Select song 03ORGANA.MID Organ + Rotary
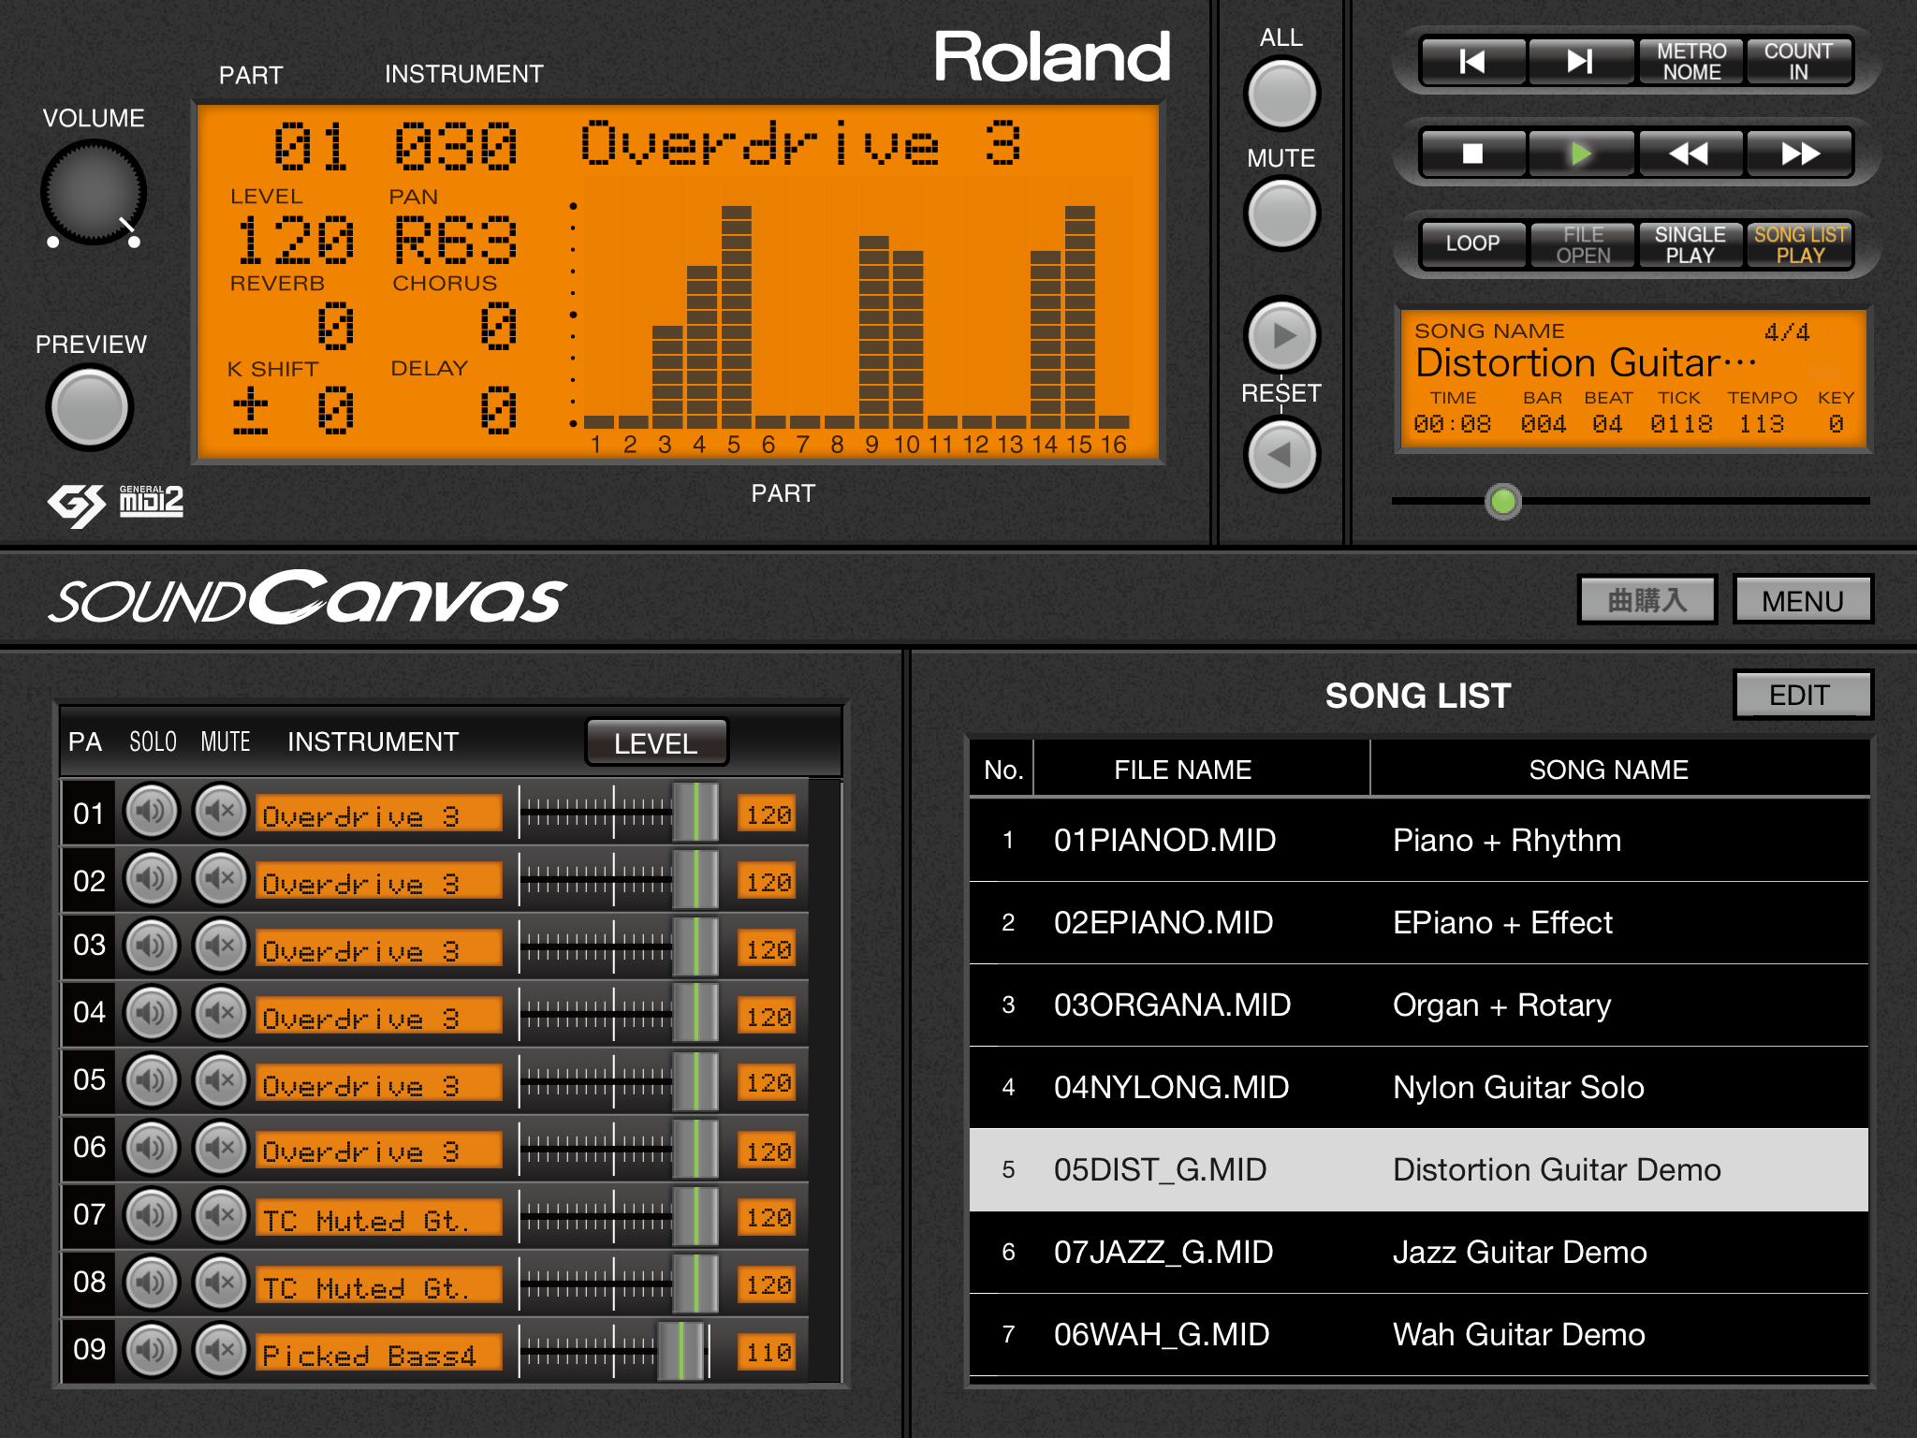The height and width of the screenshot is (1438, 1917). [x=1419, y=1005]
